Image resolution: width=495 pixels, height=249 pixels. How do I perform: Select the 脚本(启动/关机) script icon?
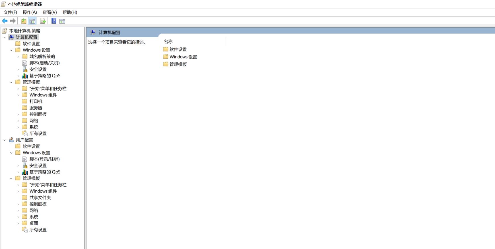(25, 63)
